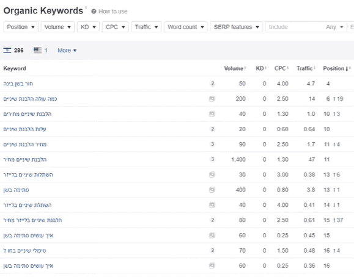Open keyword link הלבנת שיניים מחיר
This screenshot has height=277, width=354.
25,159
